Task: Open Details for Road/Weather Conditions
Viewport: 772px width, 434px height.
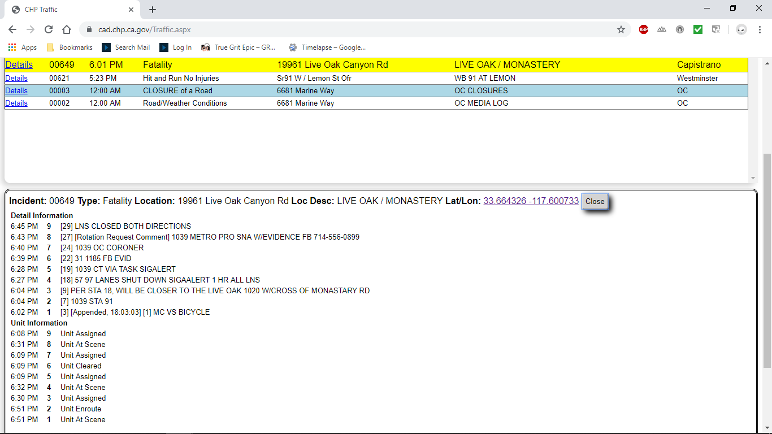Action: click(16, 103)
